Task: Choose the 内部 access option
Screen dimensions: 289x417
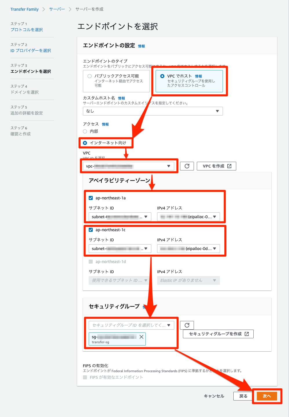Action: pos(85,131)
